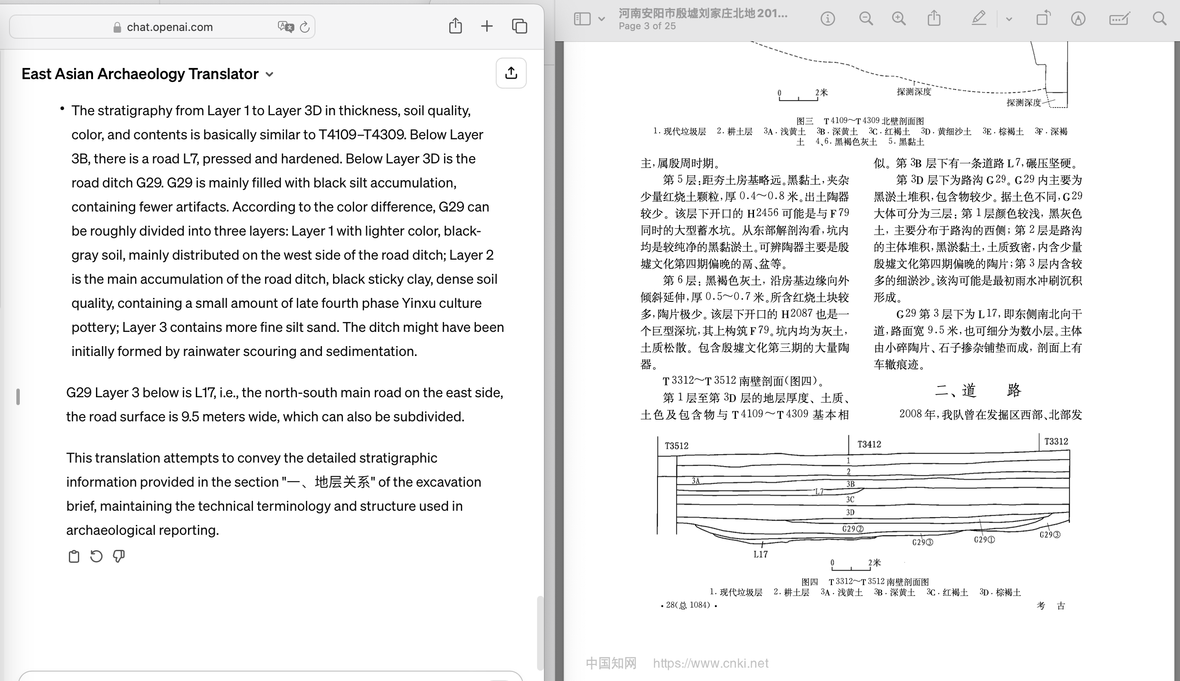1180x681 pixels.
Task: Zoom in on the PDF in Preview
Action: 899,19
